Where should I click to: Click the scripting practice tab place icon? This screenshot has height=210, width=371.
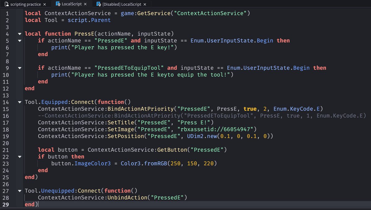pyautogui.click(x=6, y=4)
